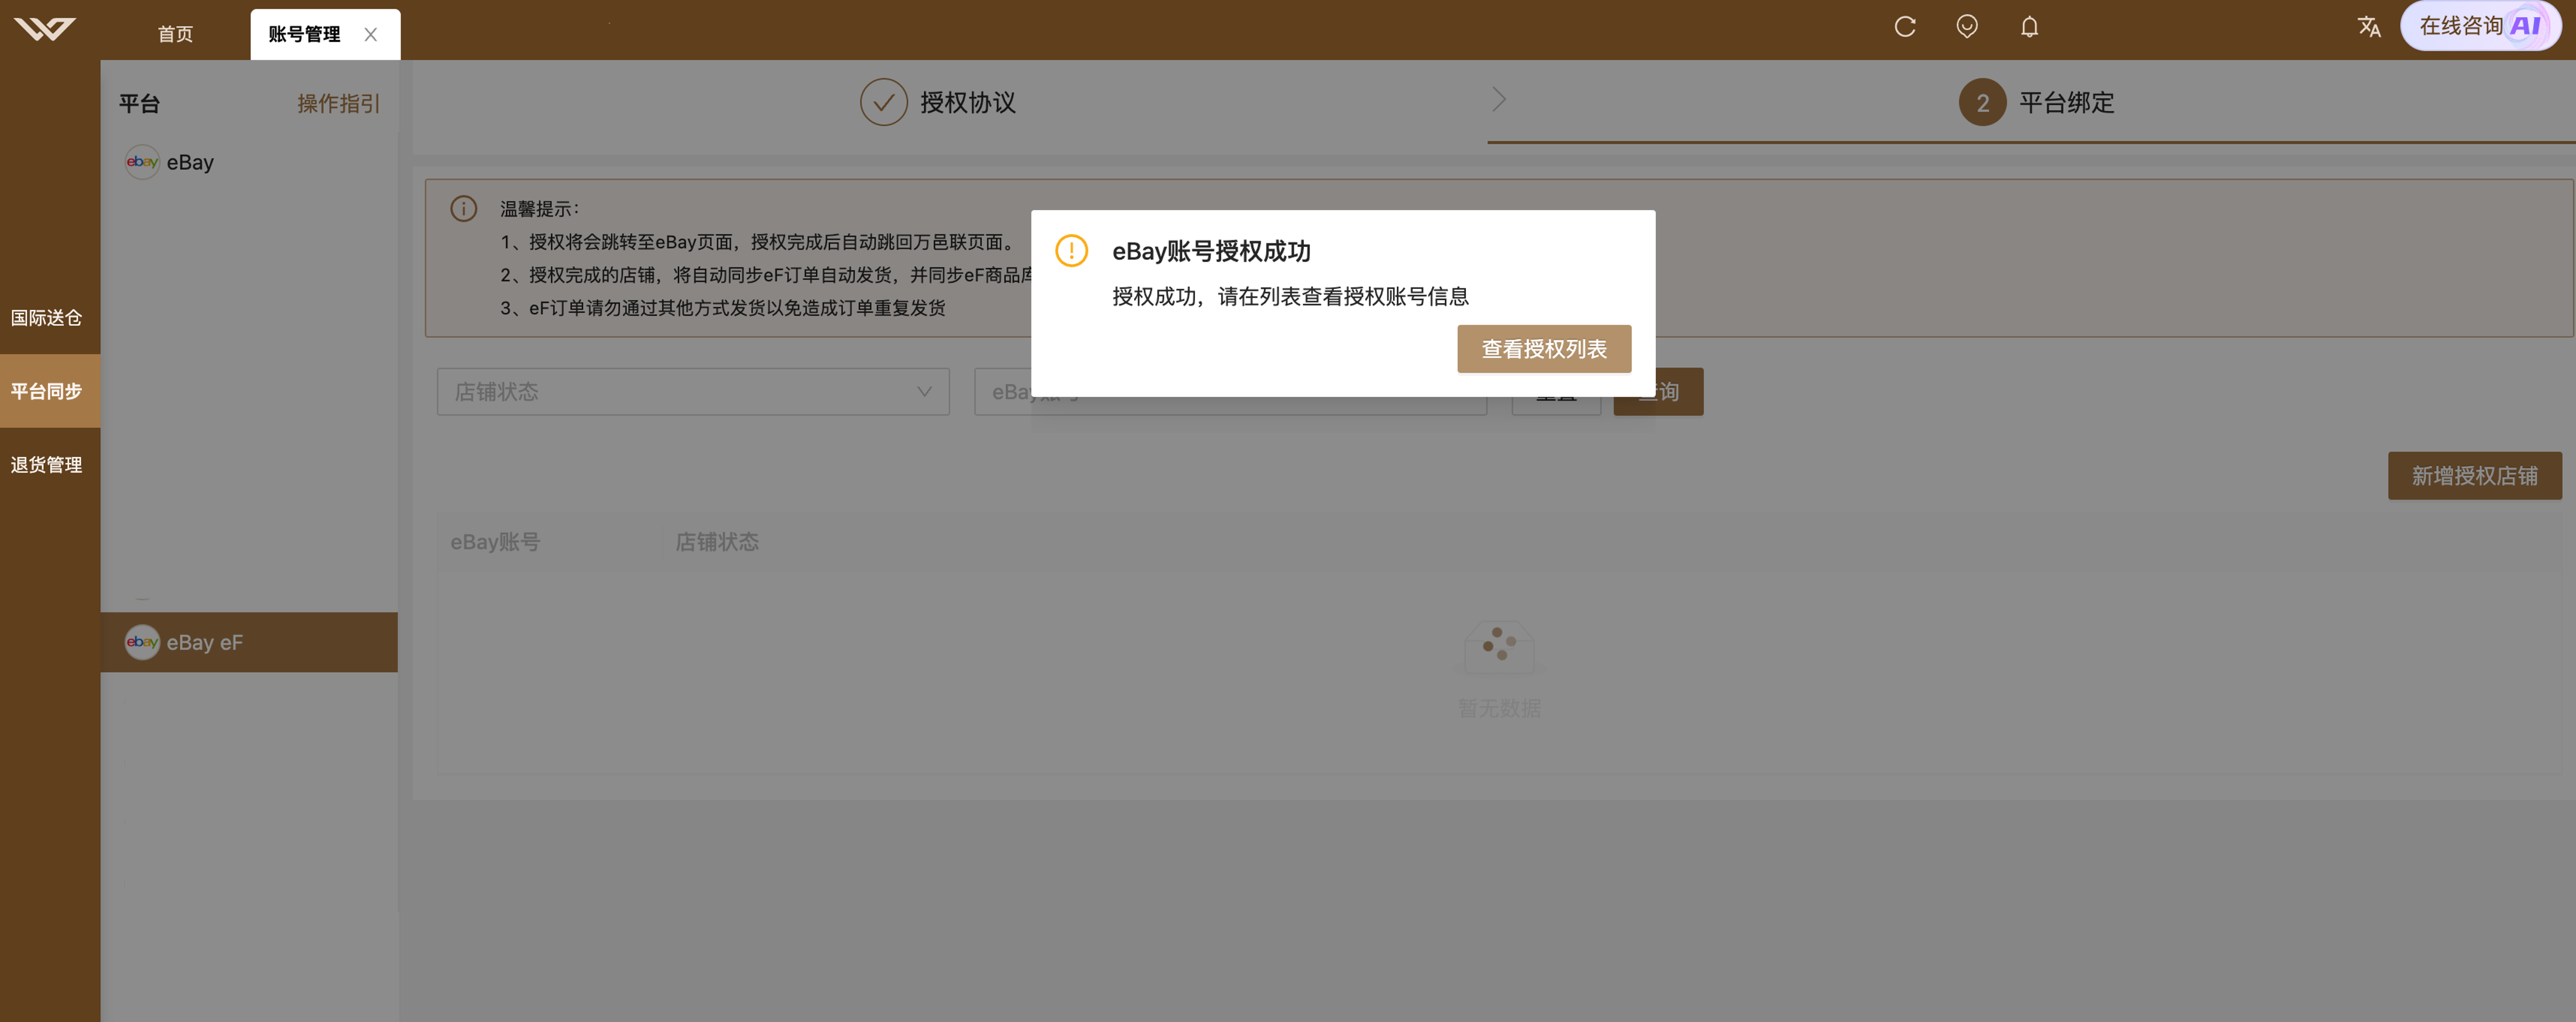The height and width of the screenshot is (1022, 2576).
Task: Click the 平台 panel heading
Action: 139,104
